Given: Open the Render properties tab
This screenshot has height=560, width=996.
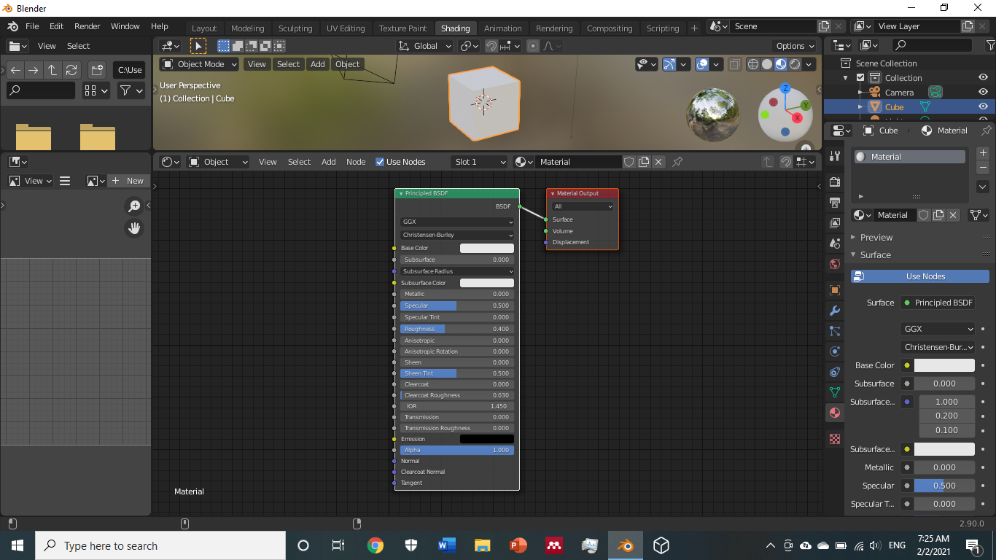Looking at the screenshot, I should click(835, 181).
